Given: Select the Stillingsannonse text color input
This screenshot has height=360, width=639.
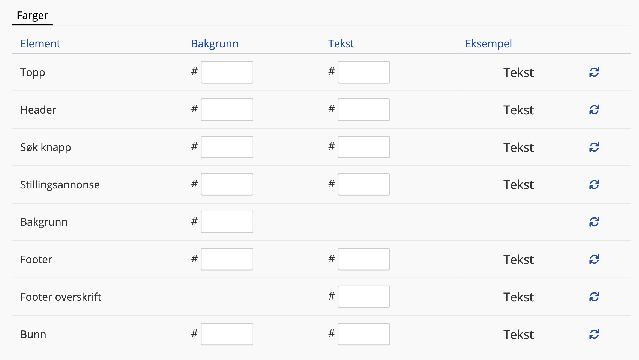Looking at the screenshot, I should pyautogui.click(x=364, y=185).
